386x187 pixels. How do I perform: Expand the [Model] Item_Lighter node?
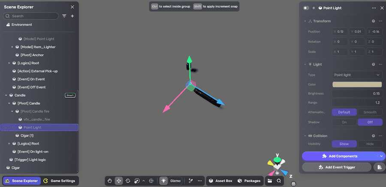pyautogui.click(x=12, y=47)
